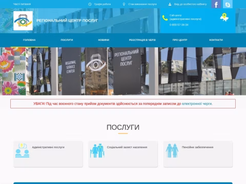Image resolution: width=246 pixels, height=184 pixels.
Task: Open the Послуги menu item
Action: pyautogui.click(x=67, y=40)
